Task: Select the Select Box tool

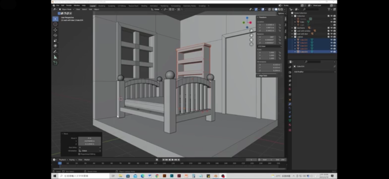Action: 56,19
